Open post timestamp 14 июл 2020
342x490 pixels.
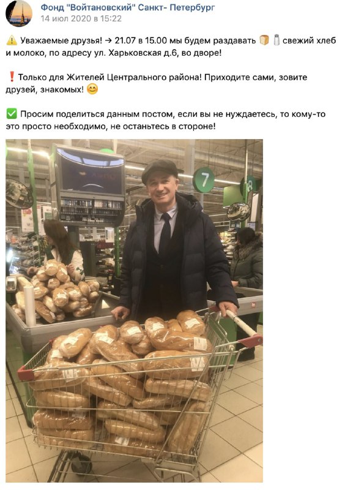click(81, 18)
